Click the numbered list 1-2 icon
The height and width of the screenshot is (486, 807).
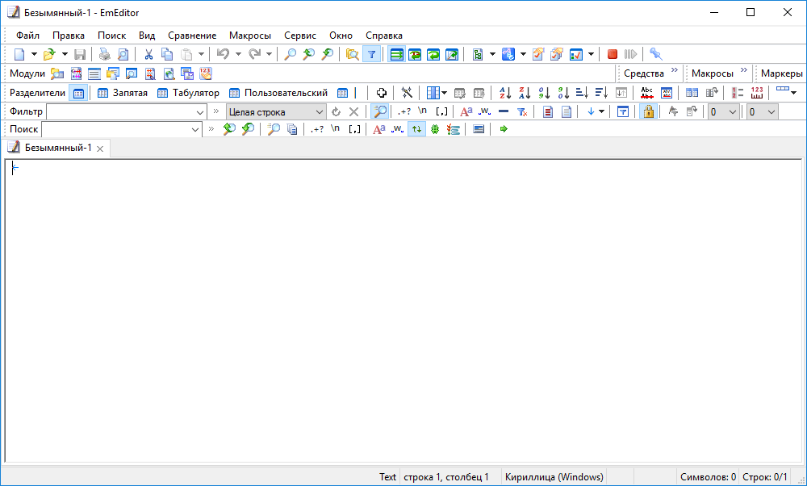738,93
